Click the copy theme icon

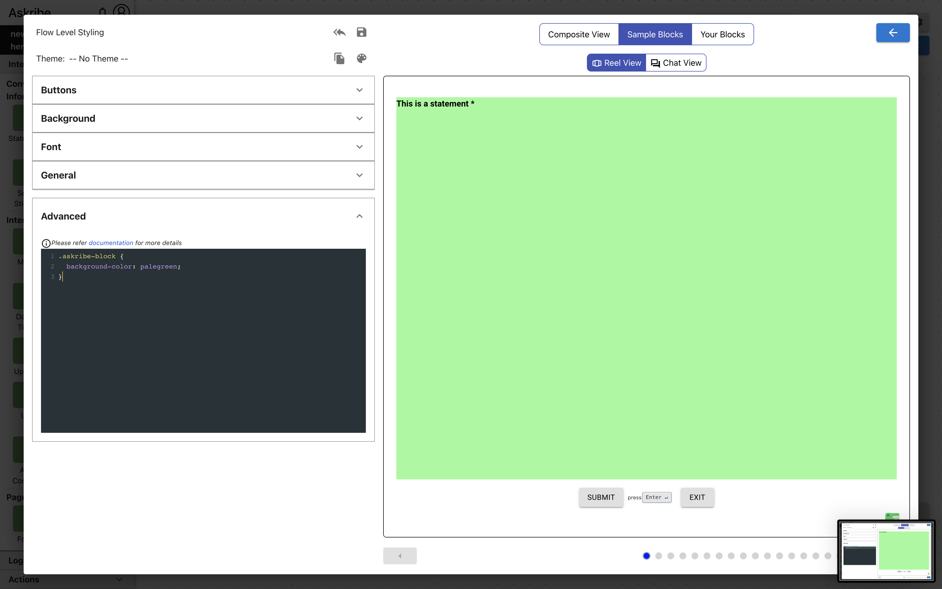[x=339, y=58]
